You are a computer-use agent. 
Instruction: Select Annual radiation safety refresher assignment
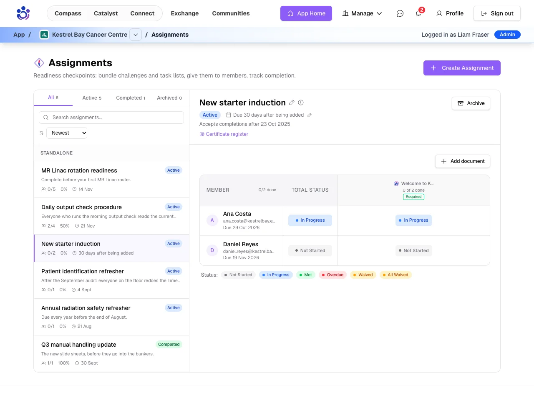tap(111, 317)
